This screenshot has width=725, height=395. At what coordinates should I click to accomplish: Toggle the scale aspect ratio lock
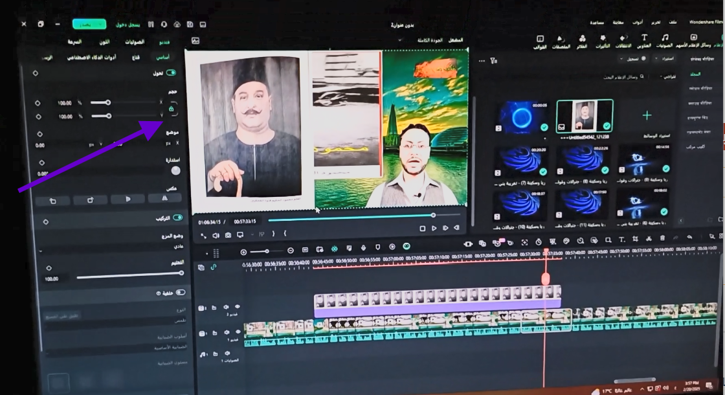pos(171,109)
